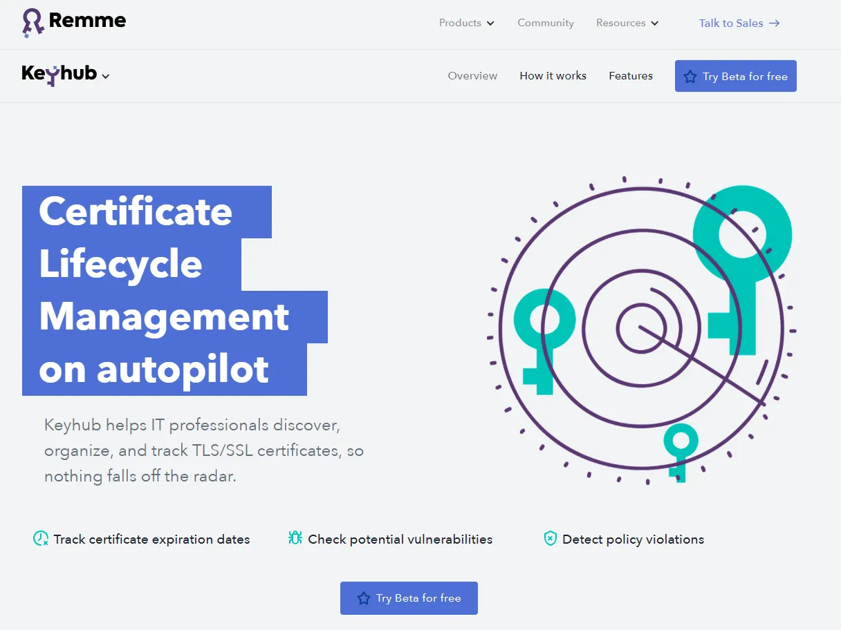
Task: Click the shield icon beside Detect policy violations
Action: (x=550, y=539)
